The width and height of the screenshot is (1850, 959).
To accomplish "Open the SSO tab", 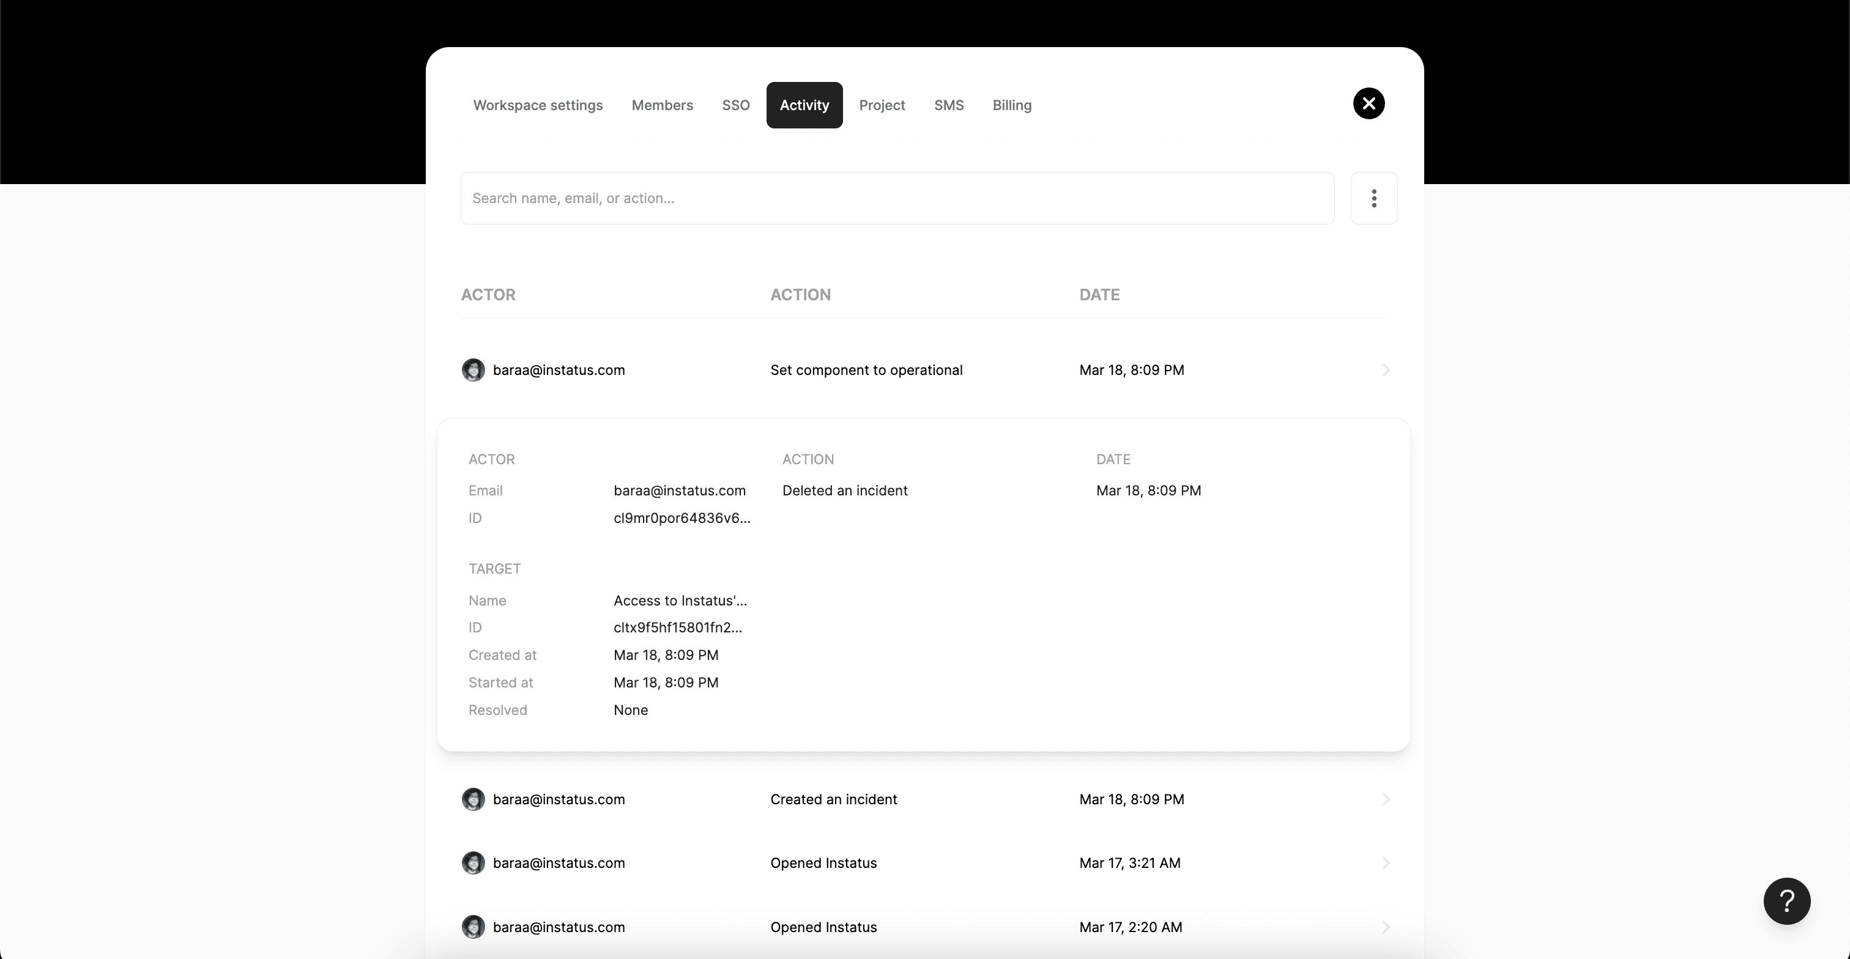I will [x=735, y=105].
